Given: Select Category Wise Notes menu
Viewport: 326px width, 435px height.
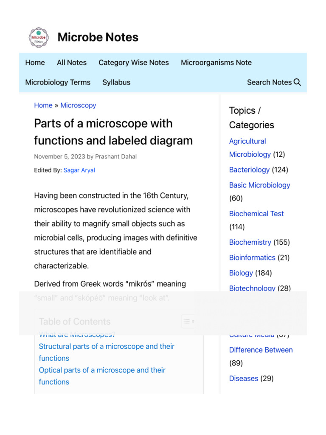Looking at the screenshot, I should click(134, 62).
